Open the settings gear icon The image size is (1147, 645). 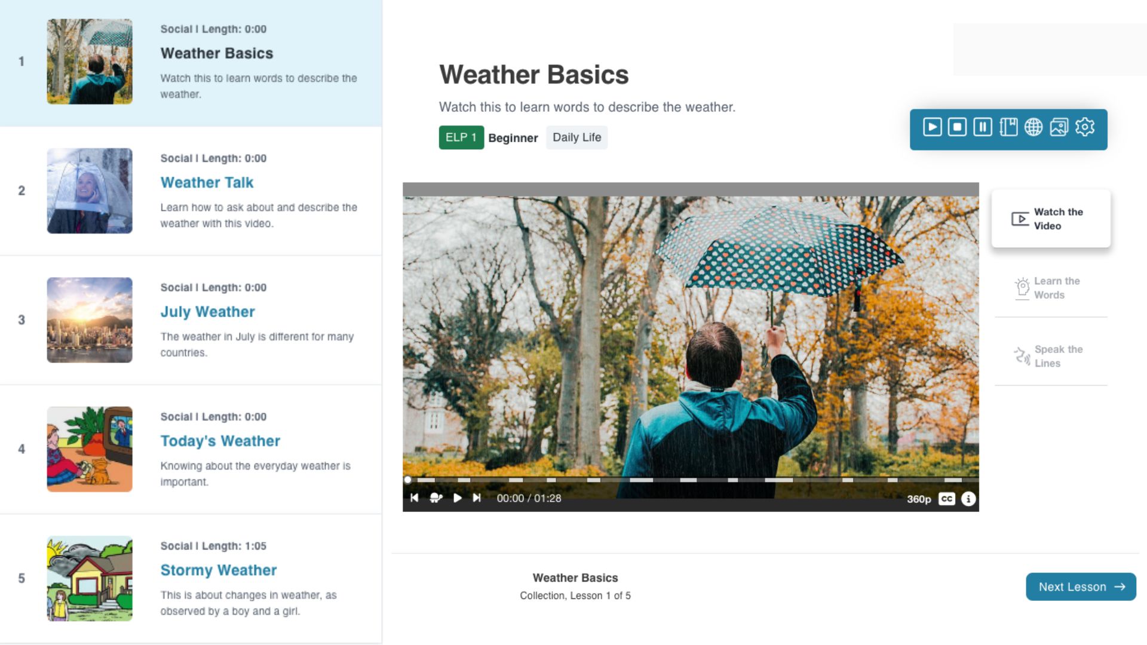click(1085, 128)
